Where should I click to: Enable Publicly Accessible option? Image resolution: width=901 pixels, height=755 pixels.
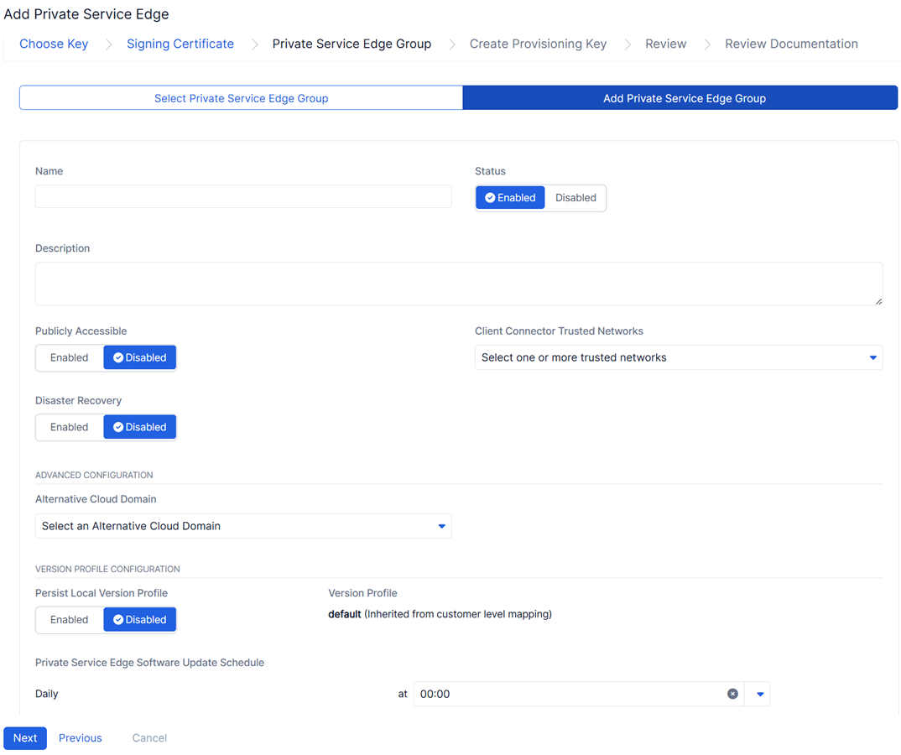click(70, 357)
